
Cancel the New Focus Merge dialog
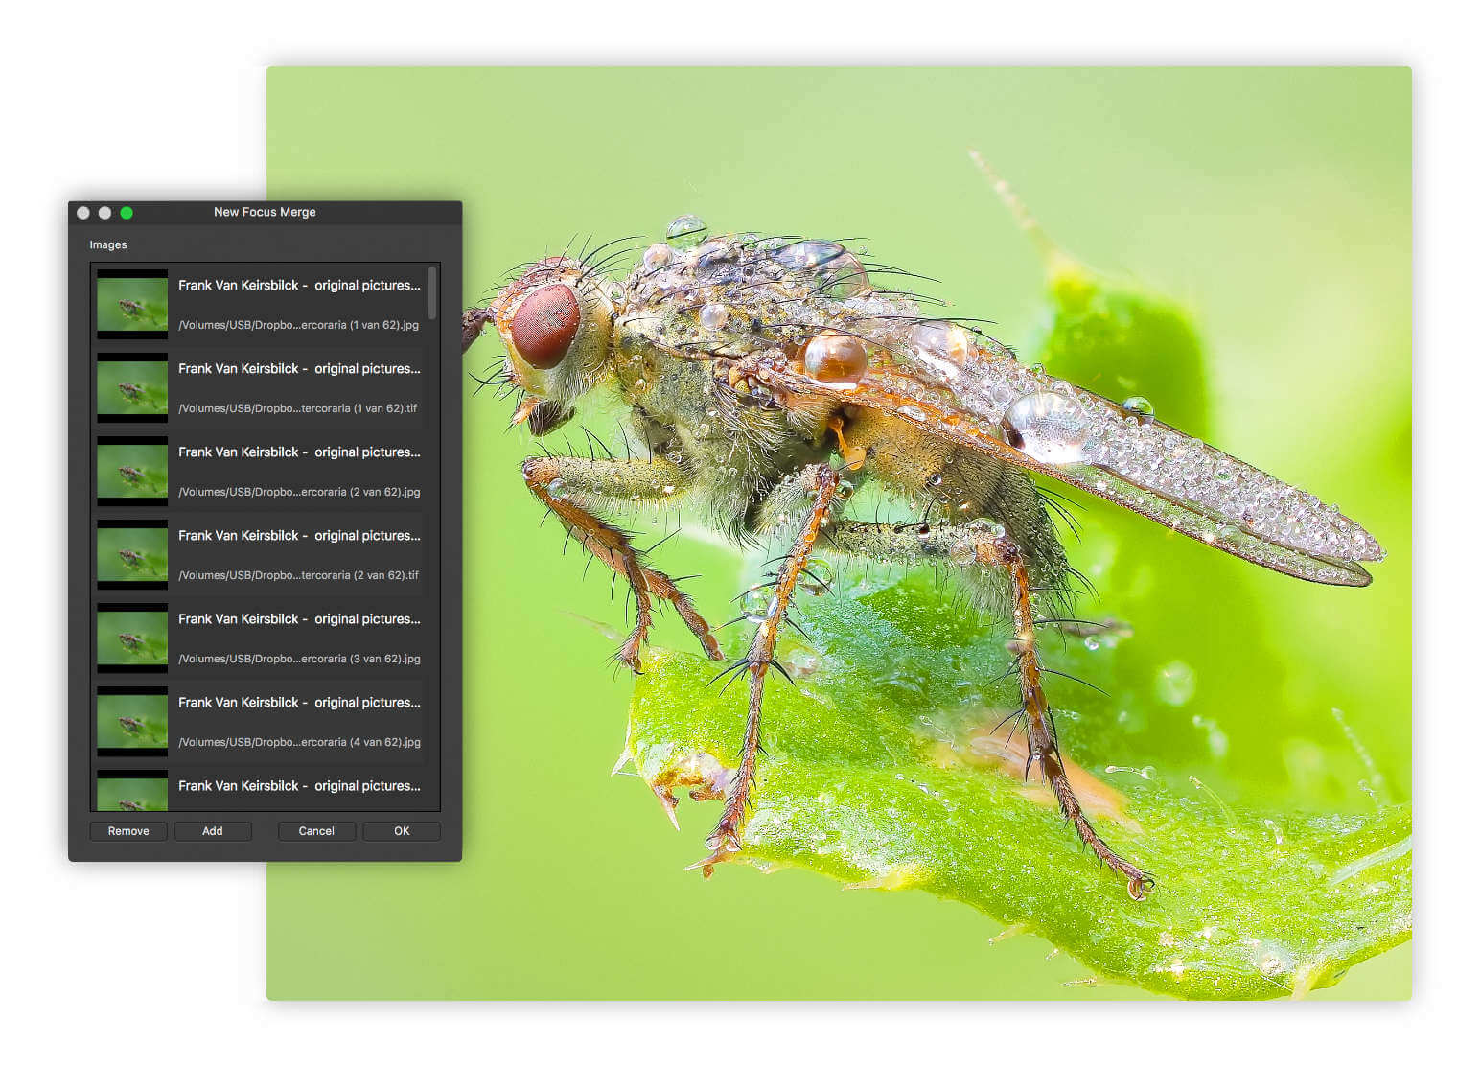(316, 831)
